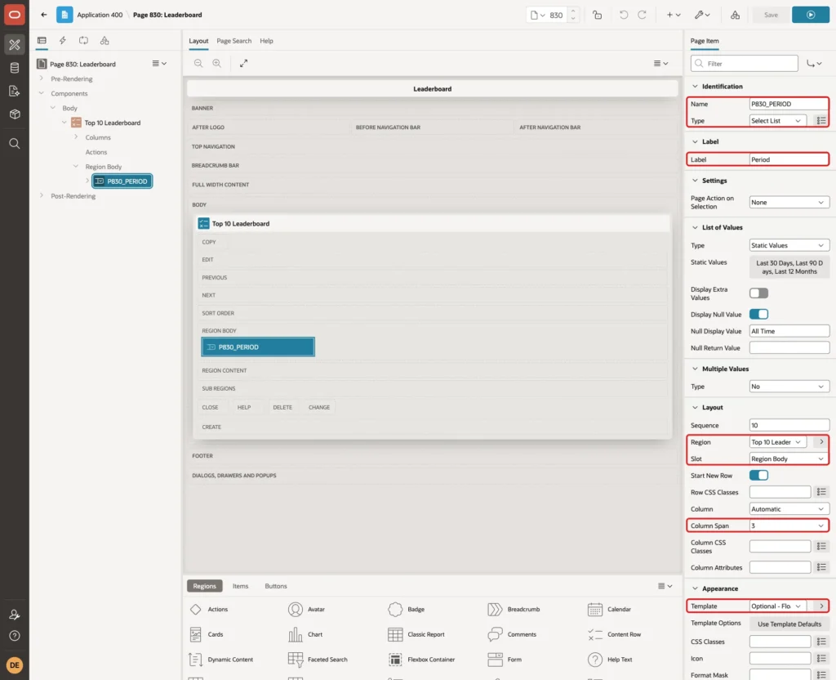
Task: Collapse the Identification section
Action: click(695, 87)
